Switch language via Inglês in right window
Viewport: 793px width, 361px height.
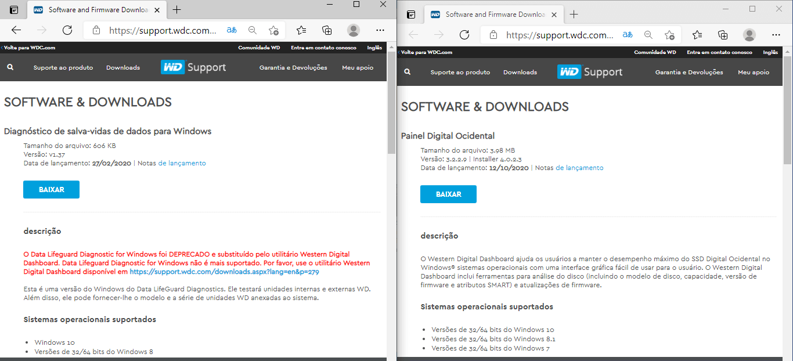770,52
